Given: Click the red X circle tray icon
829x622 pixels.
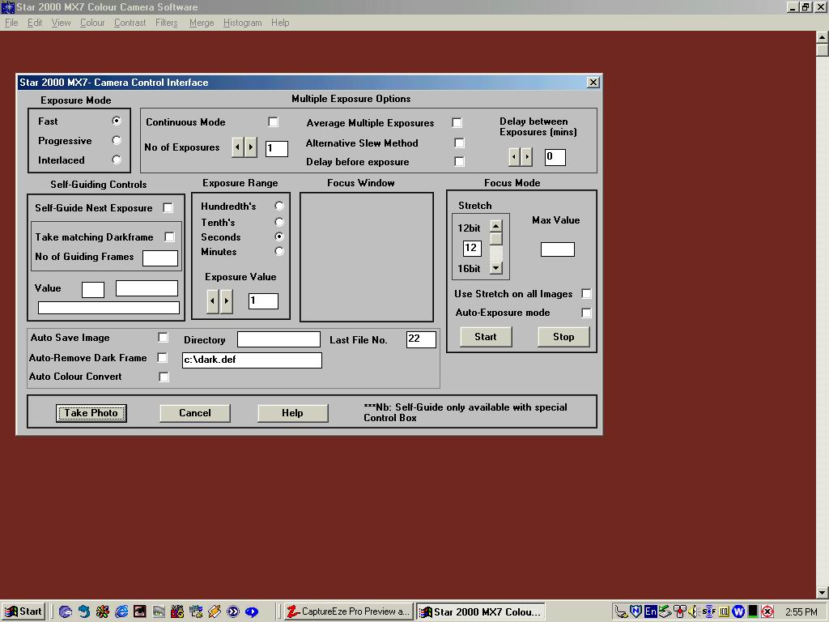Looking at the screenshot, I should click(x=767, y=611).
